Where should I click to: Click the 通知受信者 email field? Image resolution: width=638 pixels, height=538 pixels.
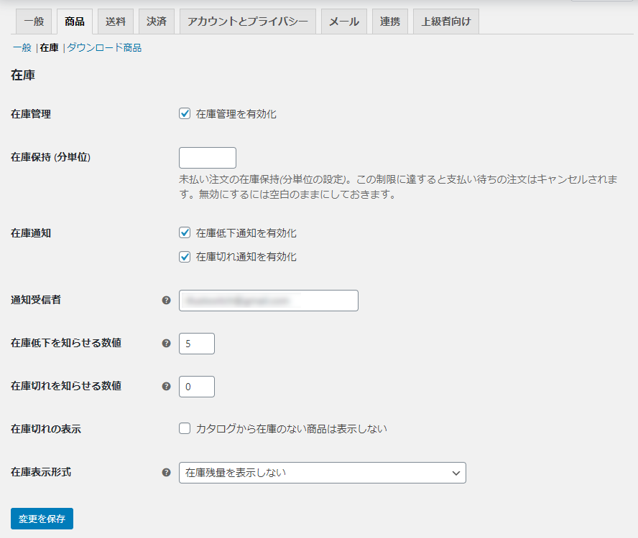[x=269, y=301]
